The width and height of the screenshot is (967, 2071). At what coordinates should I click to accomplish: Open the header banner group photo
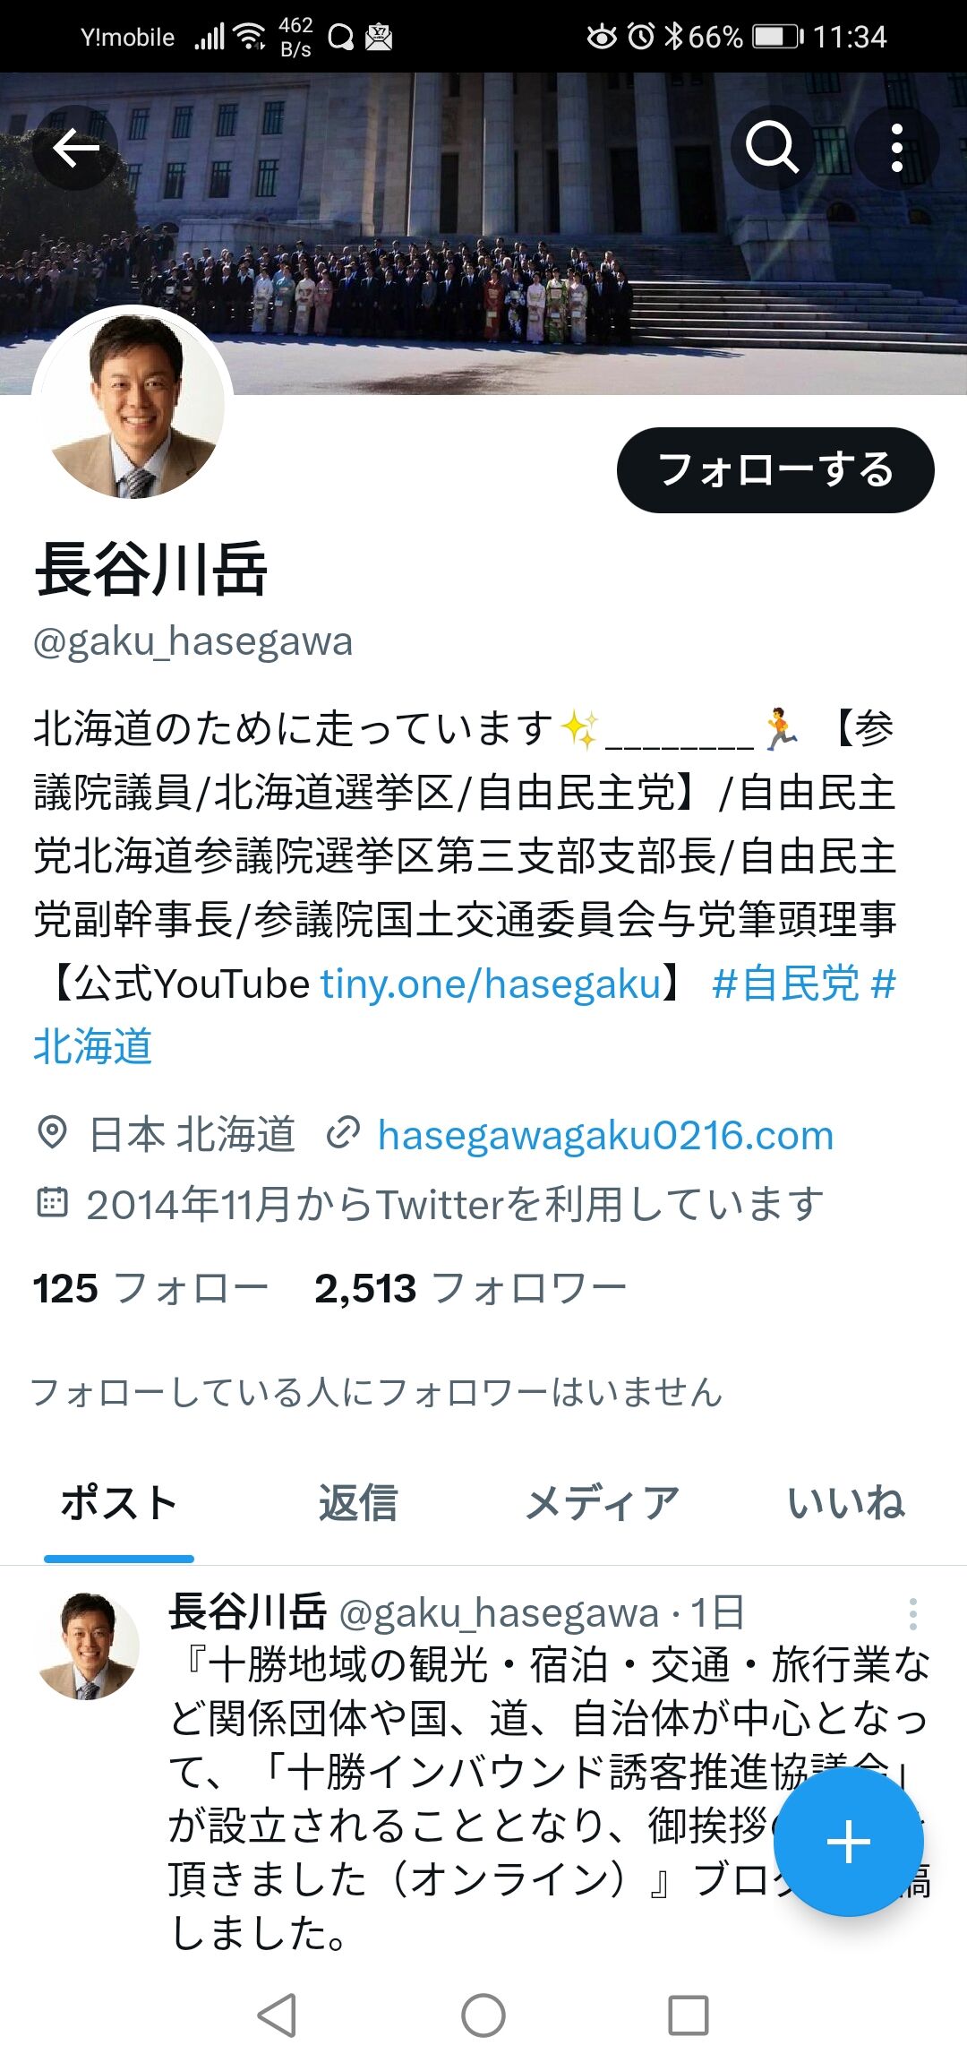(483, 233)
